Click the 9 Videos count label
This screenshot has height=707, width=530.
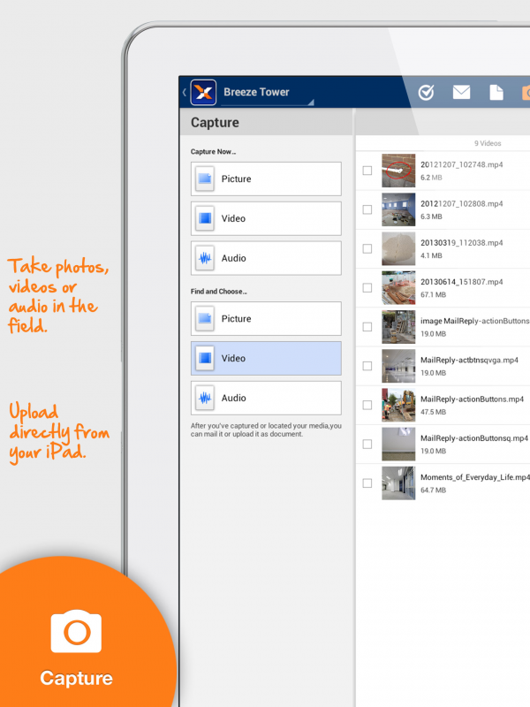488,143
